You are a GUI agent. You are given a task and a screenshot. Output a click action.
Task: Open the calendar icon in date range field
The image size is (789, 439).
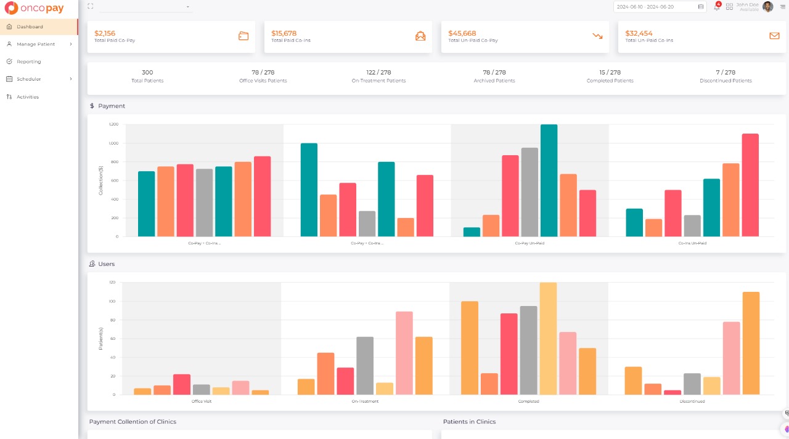(x=700, y=7)
